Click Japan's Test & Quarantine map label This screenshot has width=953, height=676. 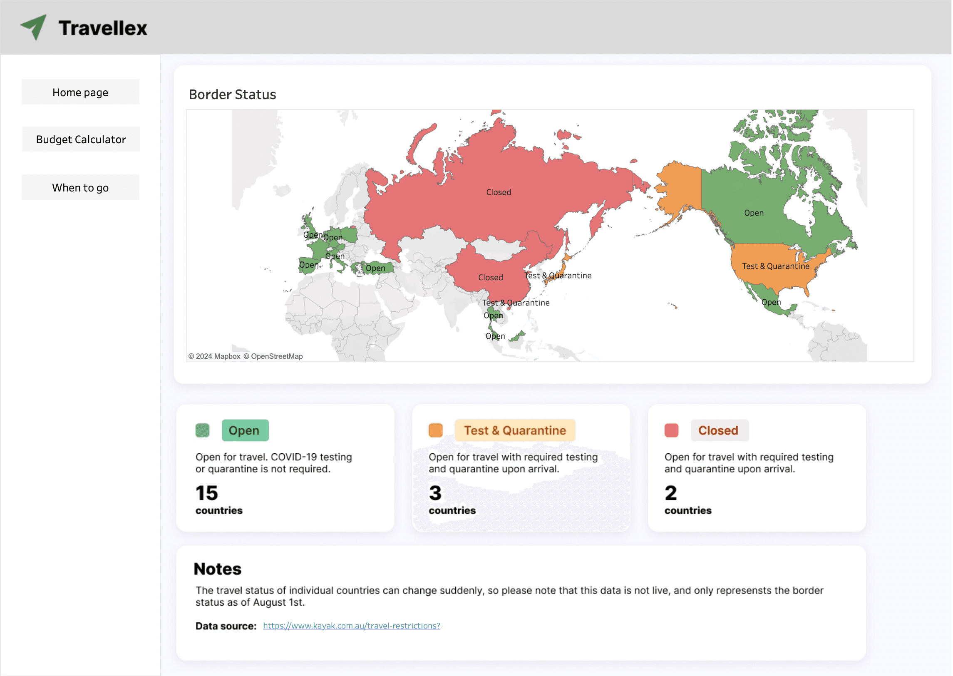[558, 276]
